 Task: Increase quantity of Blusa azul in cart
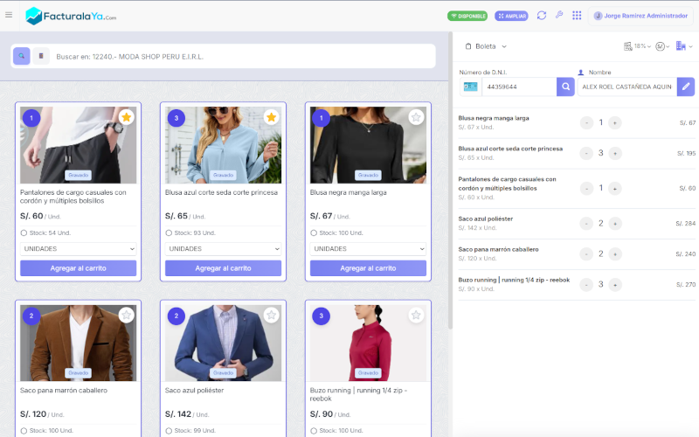pos(615,154)
